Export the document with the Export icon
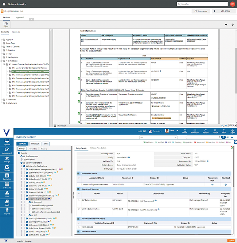Image resolution: width=237 pixels, height=243 pixels. (6, 24)
